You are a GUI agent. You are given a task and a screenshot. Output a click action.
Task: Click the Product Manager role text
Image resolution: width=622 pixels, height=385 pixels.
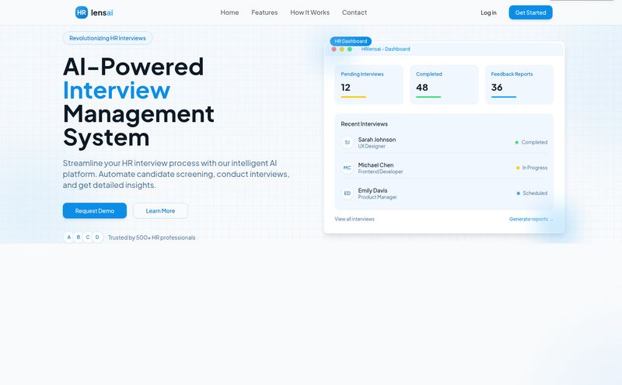[377, 197]
